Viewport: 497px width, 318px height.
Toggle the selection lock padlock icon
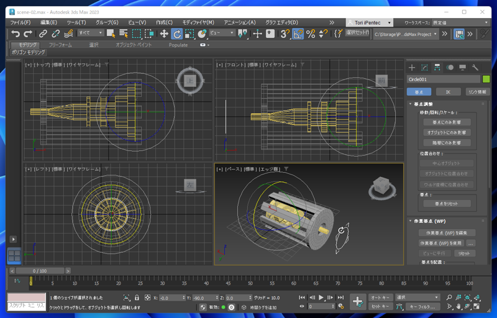[137, 298]
